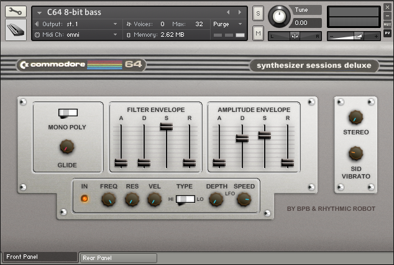Click the Filter Envelope Sustain slider
This screenshot has height=265, width=394.
(166, 126)
